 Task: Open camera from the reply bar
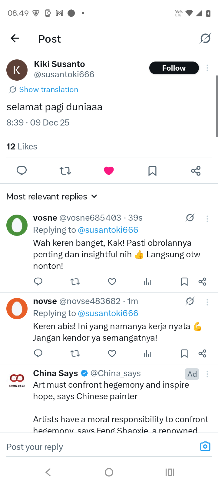205,447
